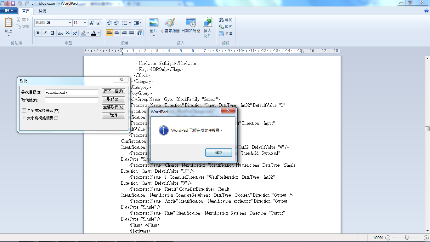This screenshot has width=430, height=242.
Task: Apply Underline formatting
Action: [x=53, y=33]
